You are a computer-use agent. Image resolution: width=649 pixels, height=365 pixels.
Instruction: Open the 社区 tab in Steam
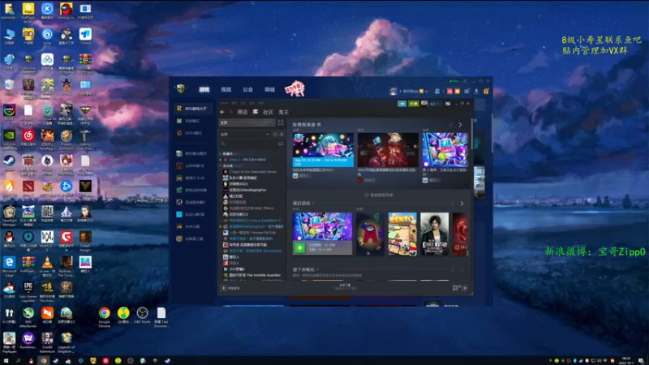(x=268, y=112)
